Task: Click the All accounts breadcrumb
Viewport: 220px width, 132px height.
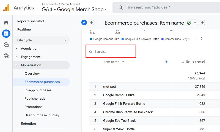Action: [50, 4]
